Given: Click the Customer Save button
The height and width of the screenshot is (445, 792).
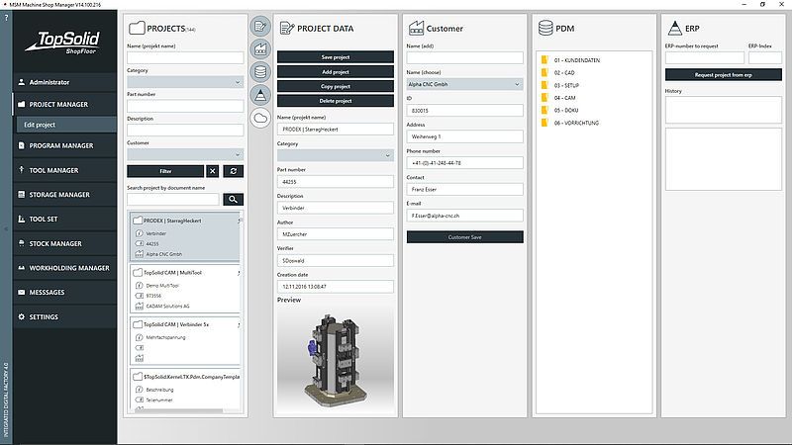Looking at the screenshot, I should click(464, 237).
